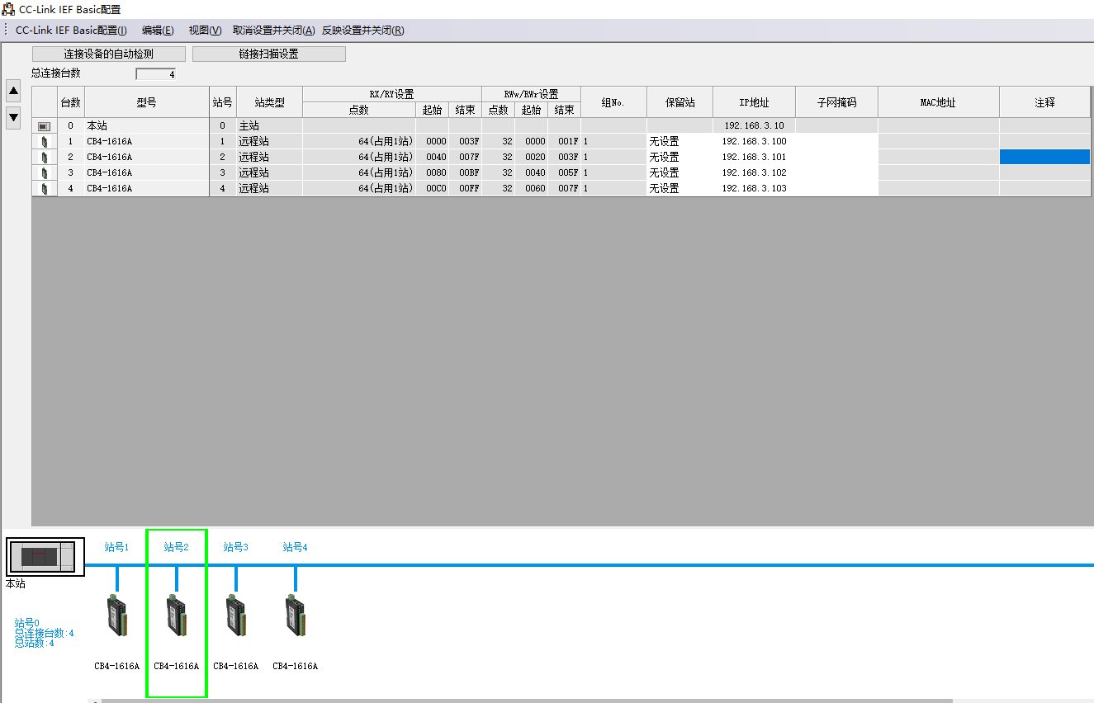
Task: Click the 保留站 column header
Action: point(680,102)
